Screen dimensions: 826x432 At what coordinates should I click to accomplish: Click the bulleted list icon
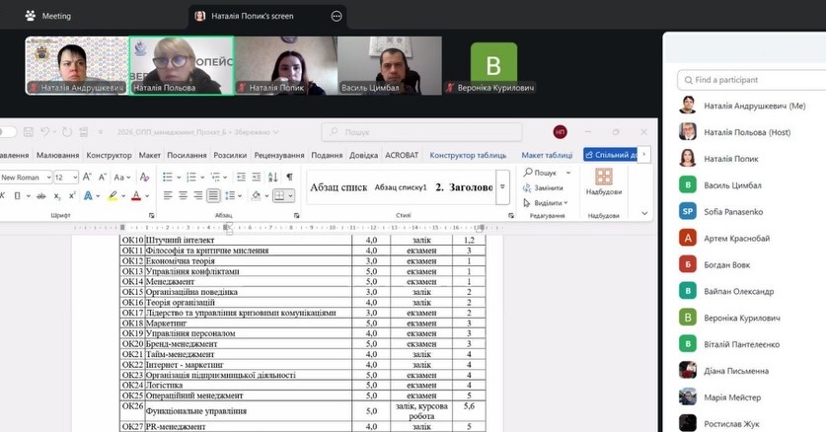coord(168,177)
